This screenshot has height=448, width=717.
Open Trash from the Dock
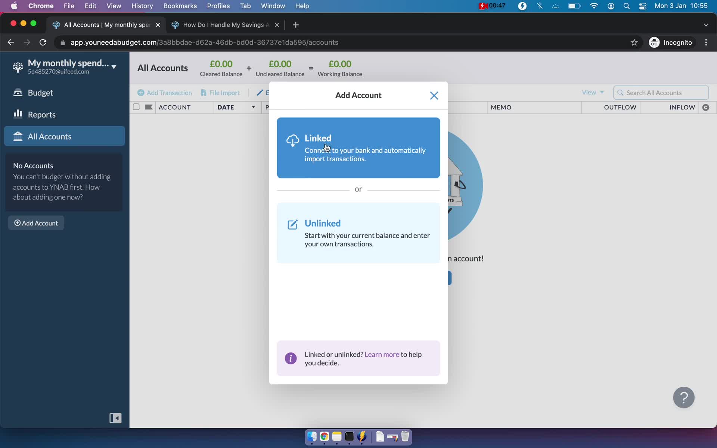405,436
